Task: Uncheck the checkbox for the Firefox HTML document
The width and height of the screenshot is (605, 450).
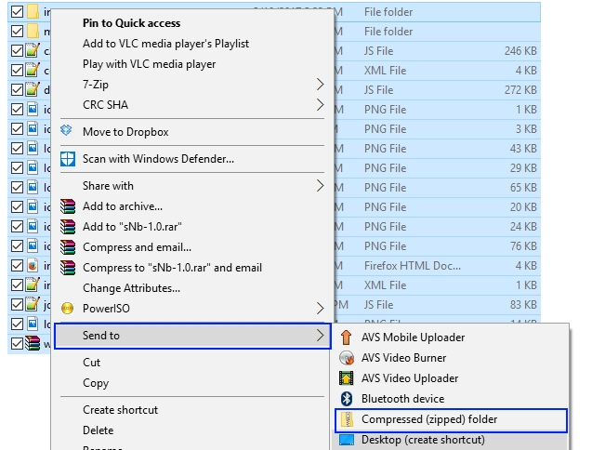Action: 17,266
